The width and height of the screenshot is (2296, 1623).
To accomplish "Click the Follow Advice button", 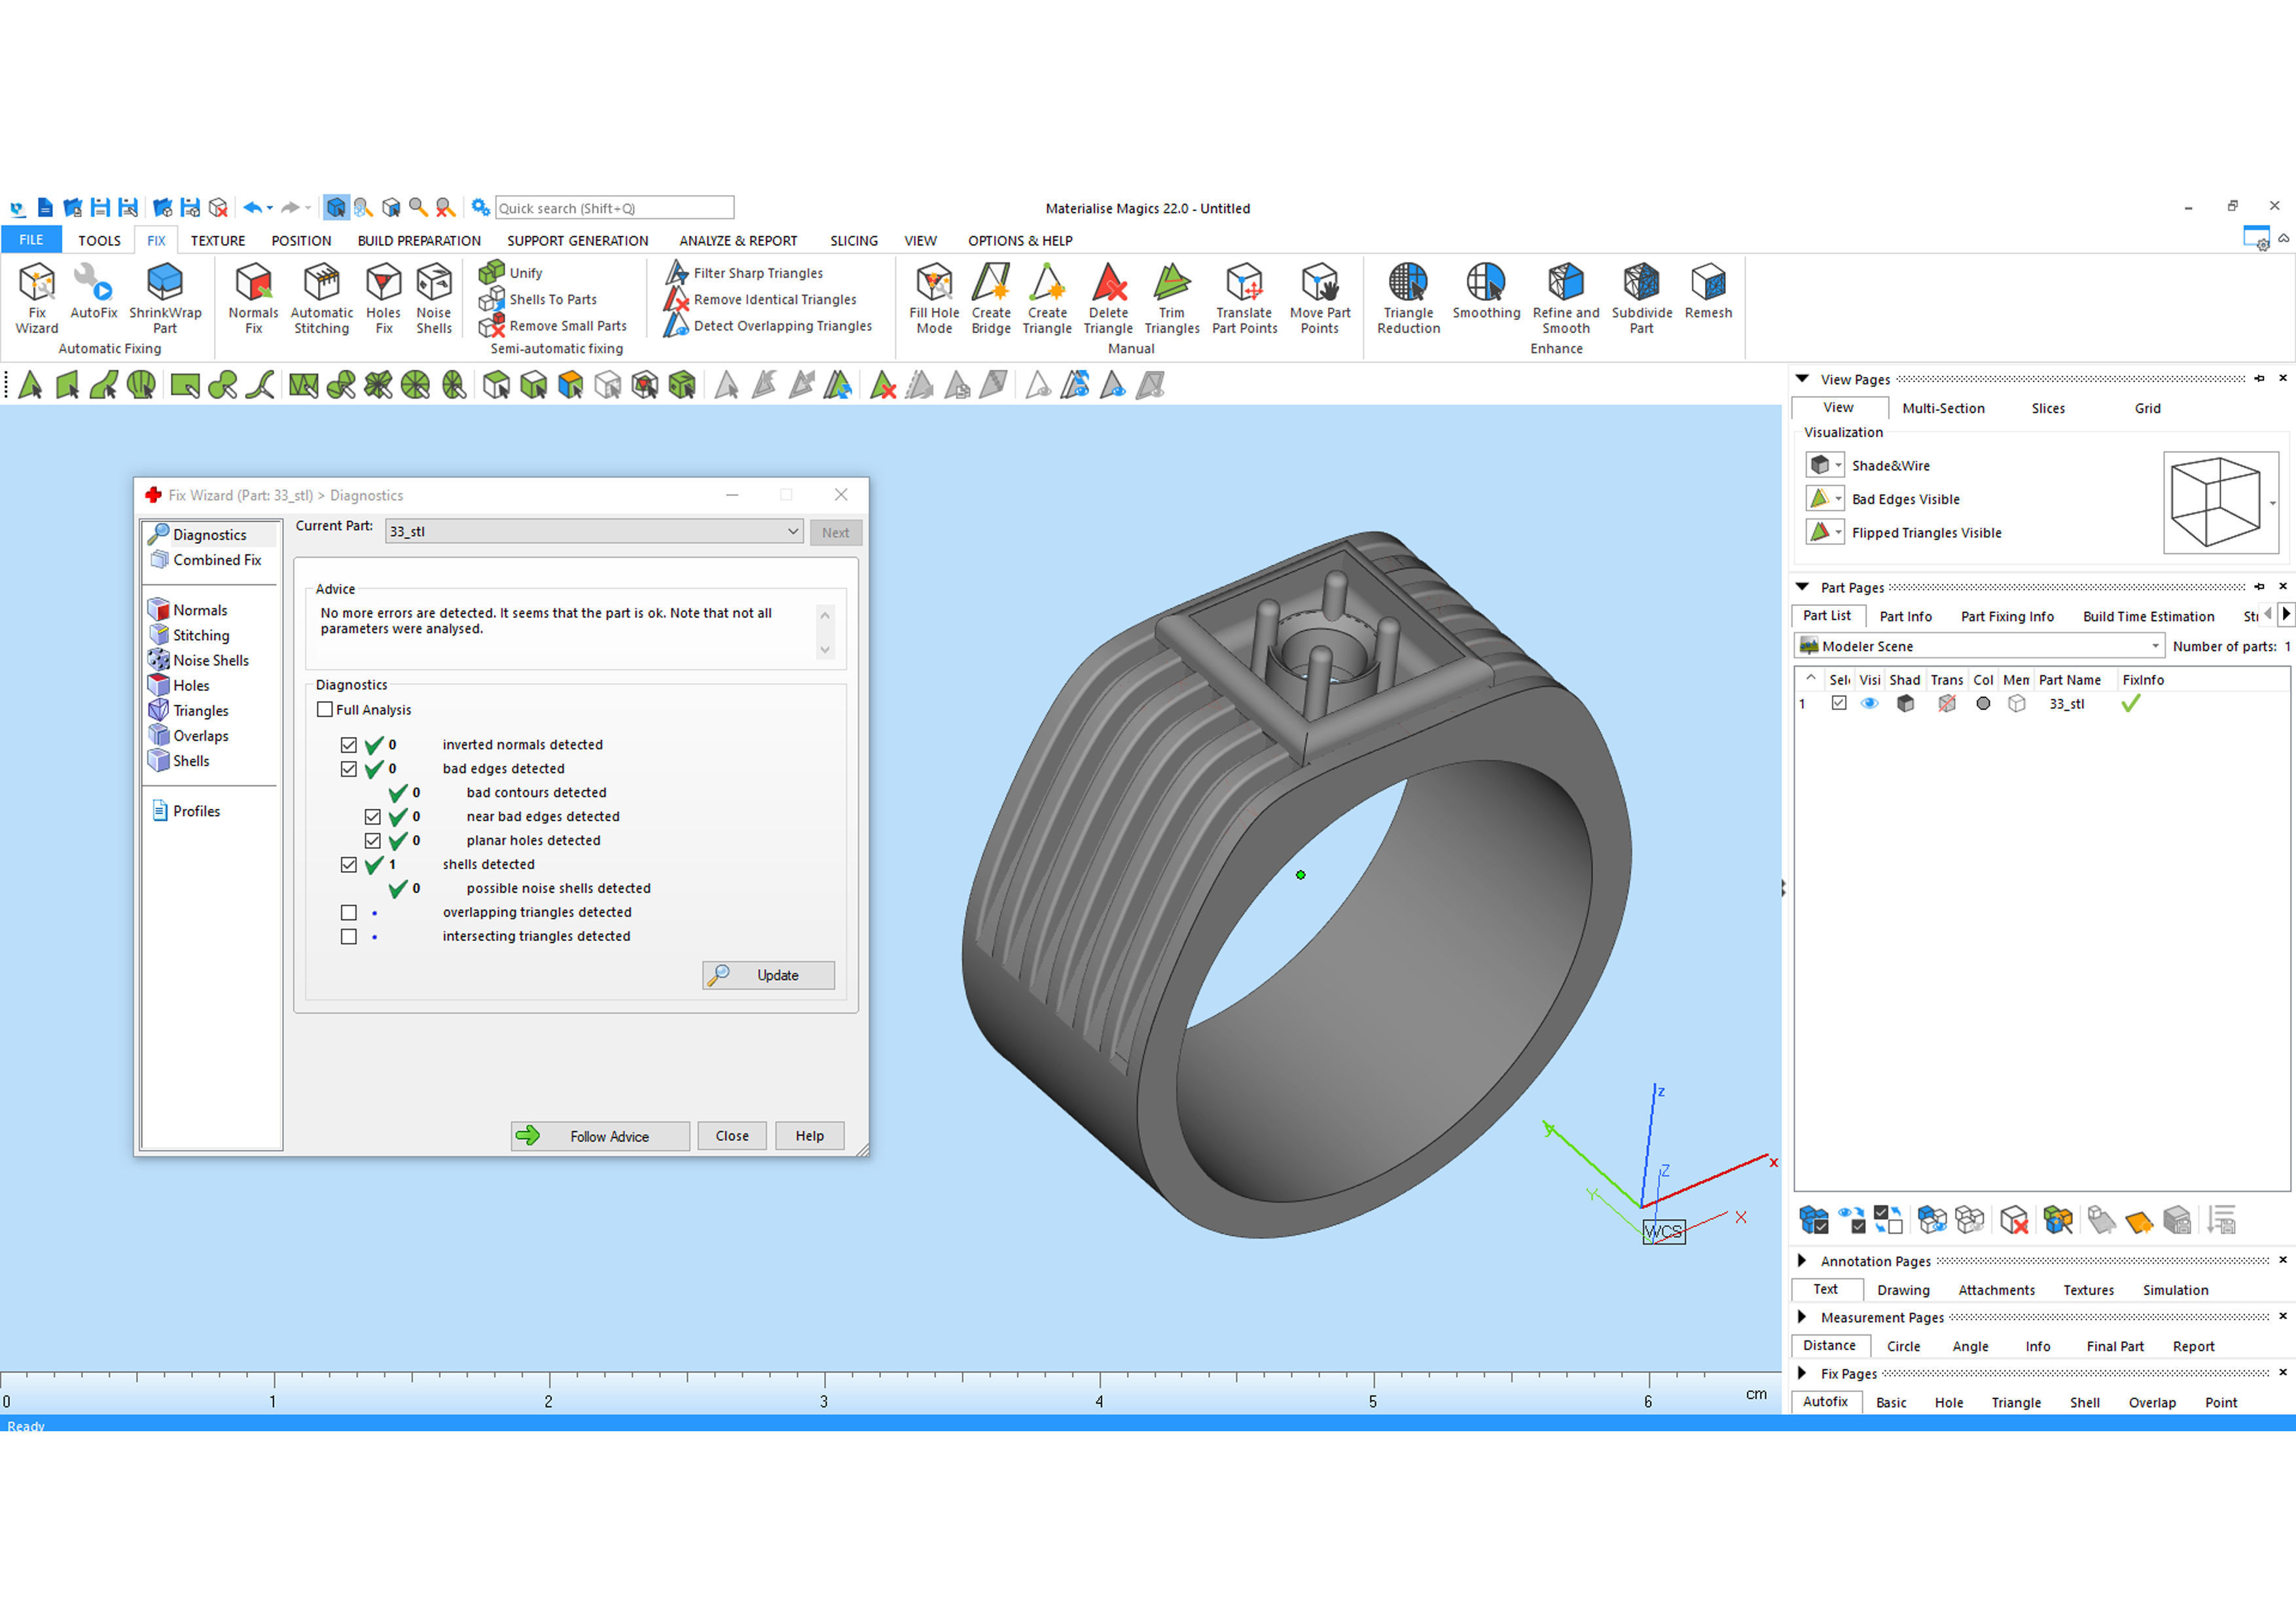I will coord(600,1136).
